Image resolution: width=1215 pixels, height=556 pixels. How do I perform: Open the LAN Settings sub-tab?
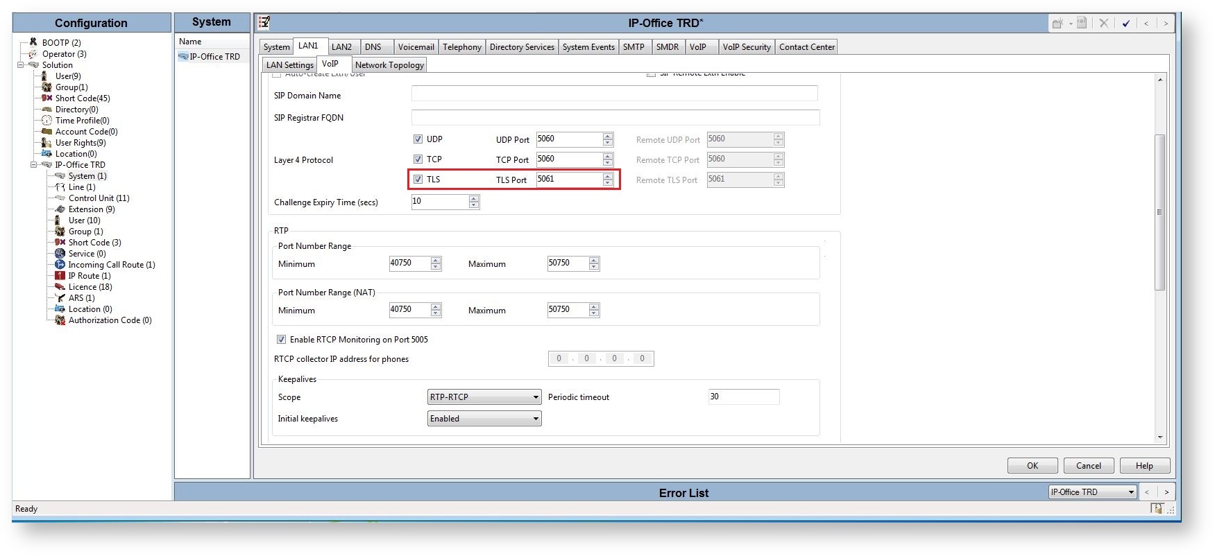[289, 64]
